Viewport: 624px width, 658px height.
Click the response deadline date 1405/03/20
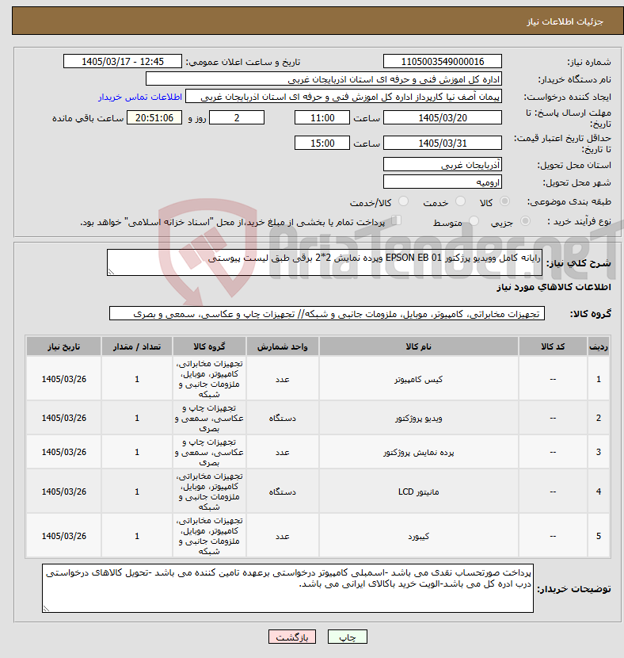tap(443, 118)
